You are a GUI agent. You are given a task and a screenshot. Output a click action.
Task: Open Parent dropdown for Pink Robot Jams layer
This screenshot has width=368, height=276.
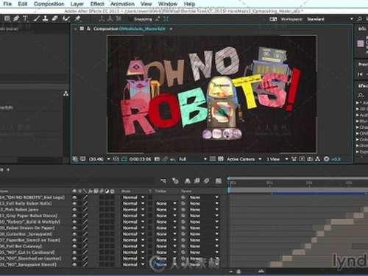(x=204, y=210)
